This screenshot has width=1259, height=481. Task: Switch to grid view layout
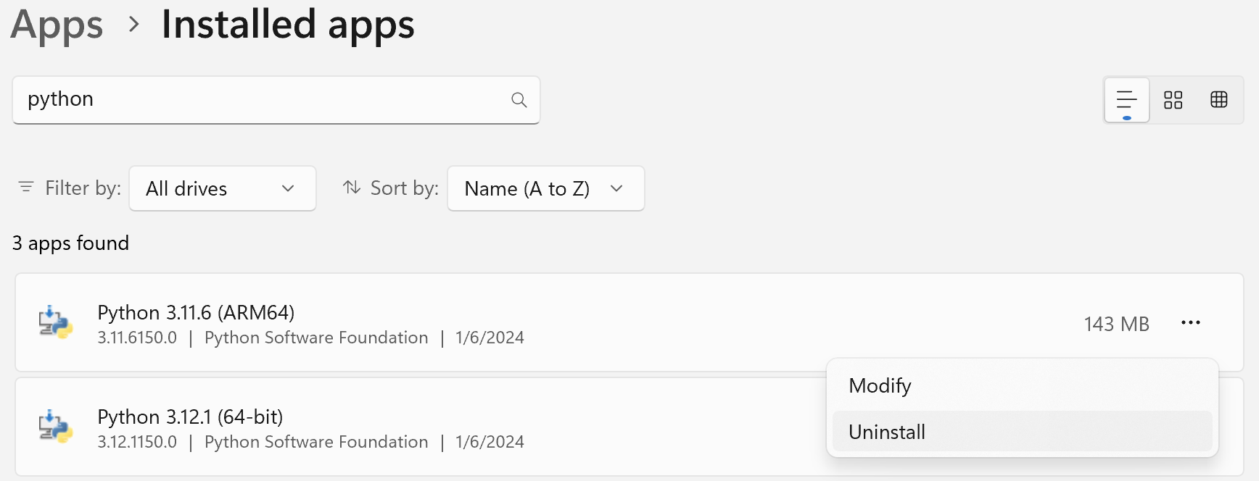pos(1173,100)
